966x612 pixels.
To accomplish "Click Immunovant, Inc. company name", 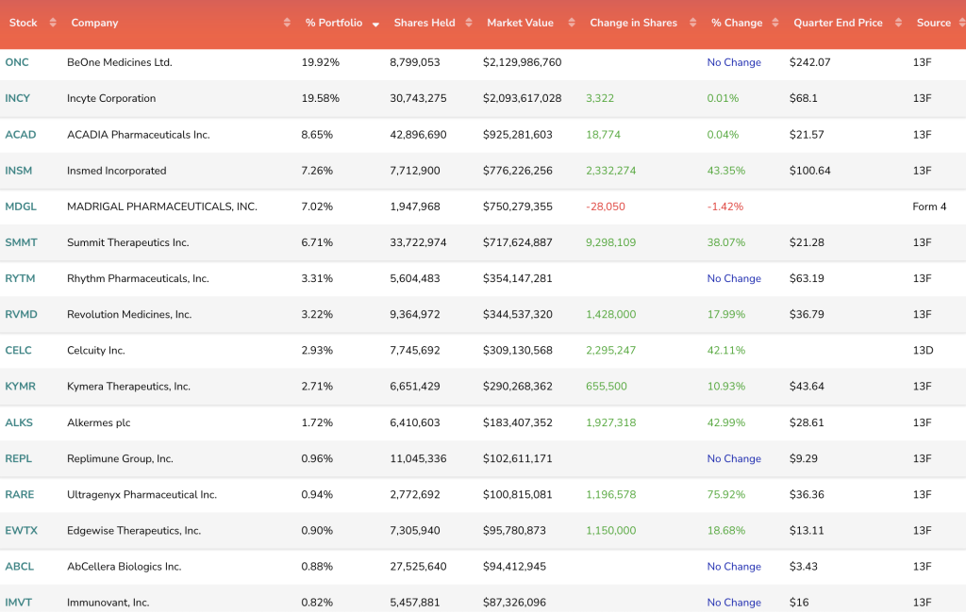I will click(x=108, y=603).
